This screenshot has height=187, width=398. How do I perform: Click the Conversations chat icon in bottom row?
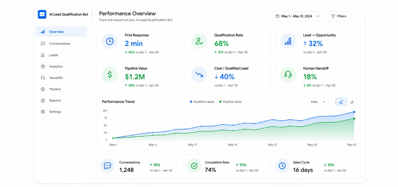pyautogui.click(x=107, y=166)
